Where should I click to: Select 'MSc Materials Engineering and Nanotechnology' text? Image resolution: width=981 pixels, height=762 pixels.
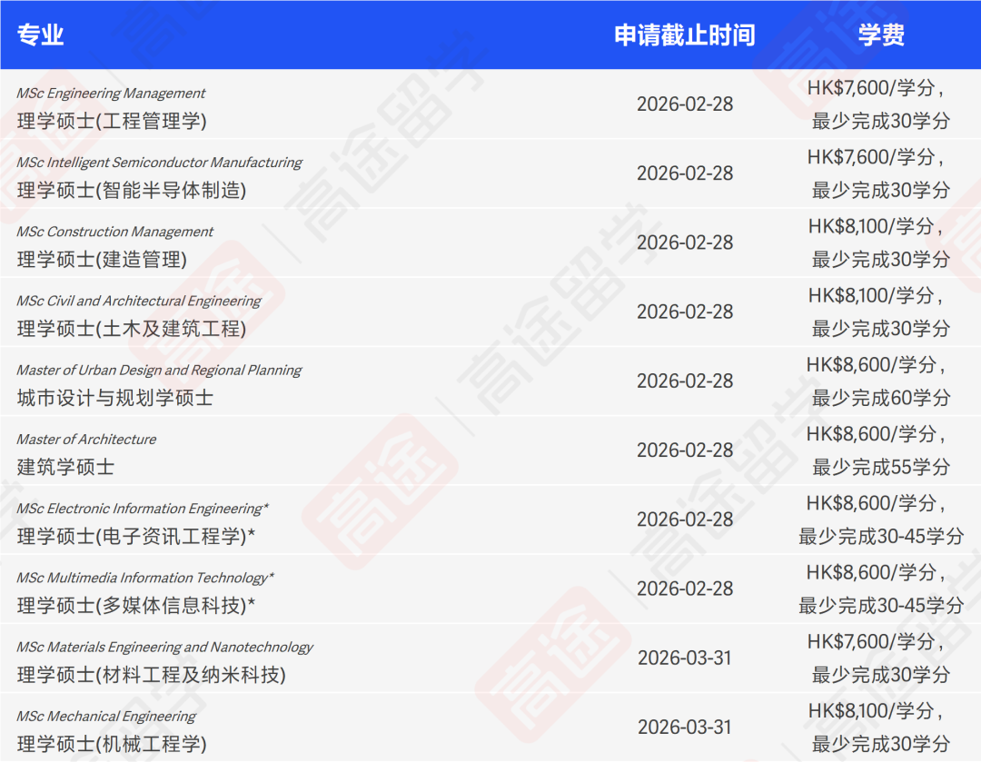[164, 648]
